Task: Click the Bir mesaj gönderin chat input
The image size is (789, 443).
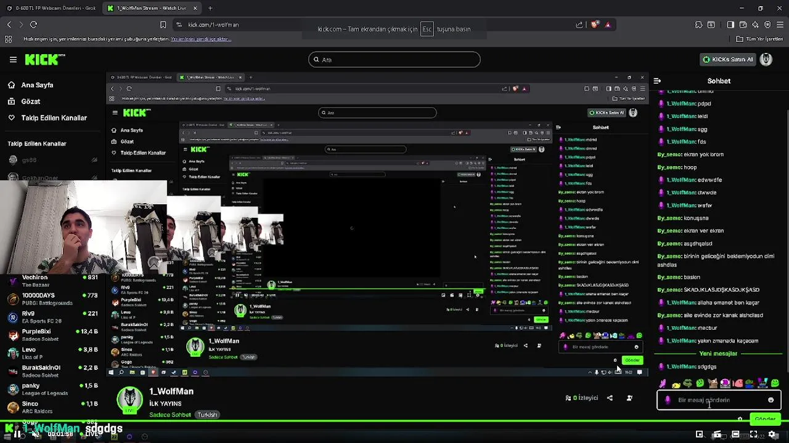Action: point(719,400)
